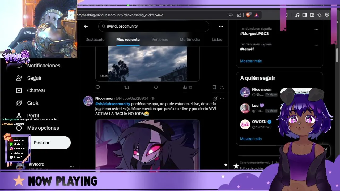This screenshot has height=191, width=340.
Task: Open the music playlist toolbar icon
Action: pyautogui.click(x=297, y=15)
